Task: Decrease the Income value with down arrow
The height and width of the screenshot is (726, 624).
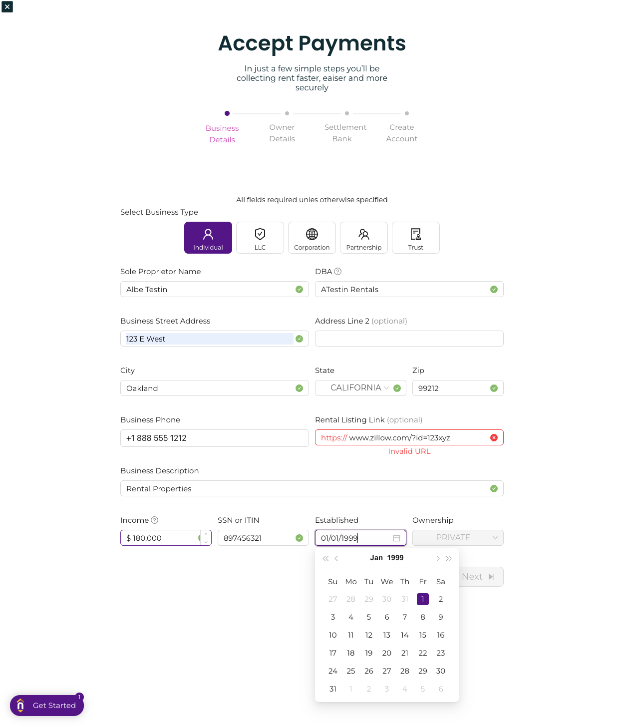Action: 206,542
